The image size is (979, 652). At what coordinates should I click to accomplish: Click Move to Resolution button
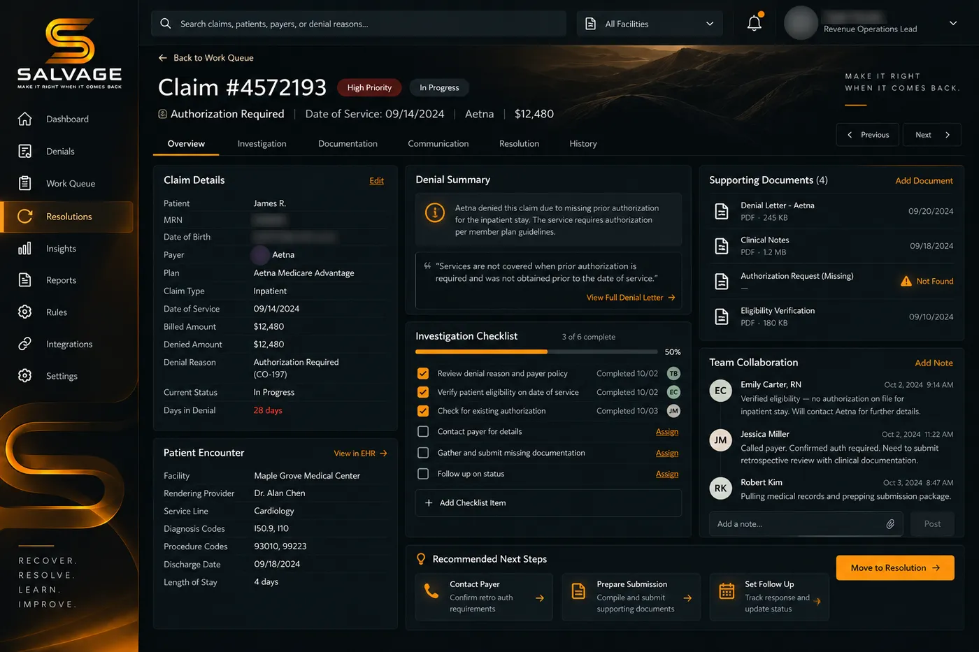895,568
